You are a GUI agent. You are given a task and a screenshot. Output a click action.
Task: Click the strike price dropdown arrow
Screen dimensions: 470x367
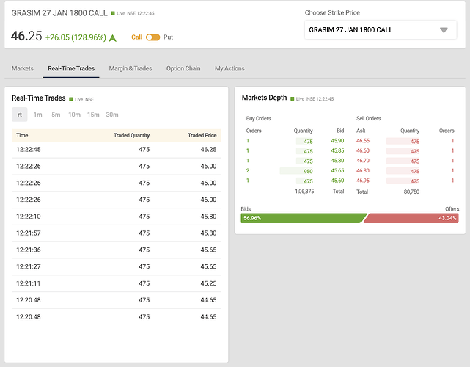coord(444,30)
